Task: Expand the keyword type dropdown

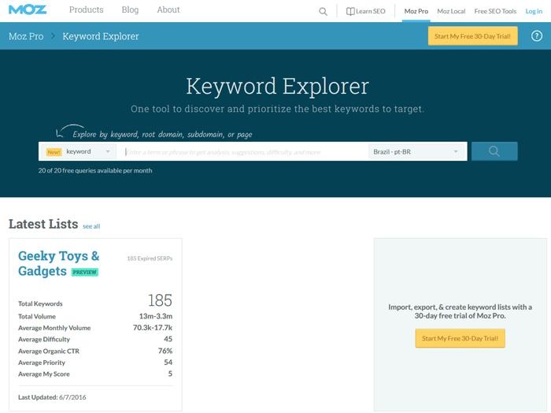Action: [79, 151]
